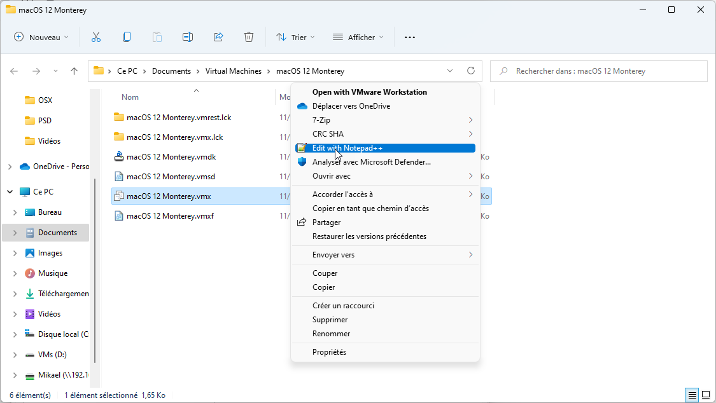Expand the OneDrive - Perso tree node
The width and height of the screenshot is (716, 403).
tap(10, 167)
